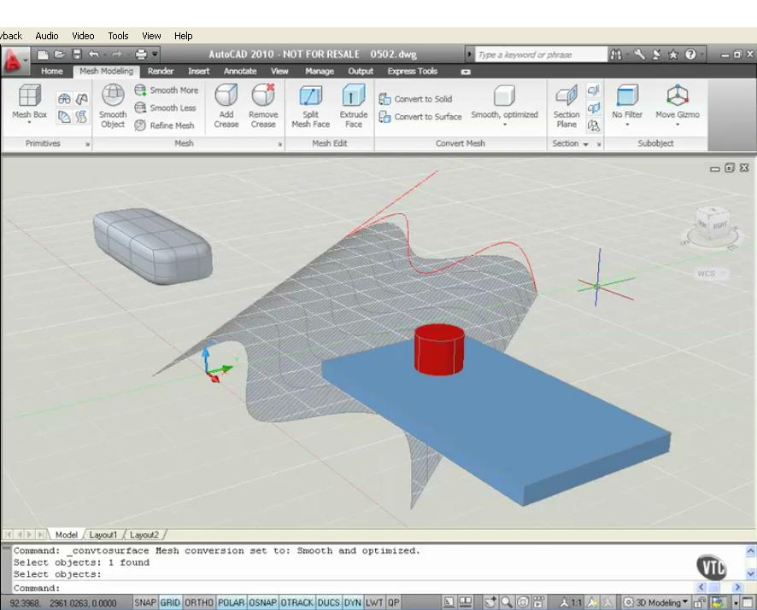Select the Split Mesh Face tool
Viewport: 757px width, 610px height.
310,106
